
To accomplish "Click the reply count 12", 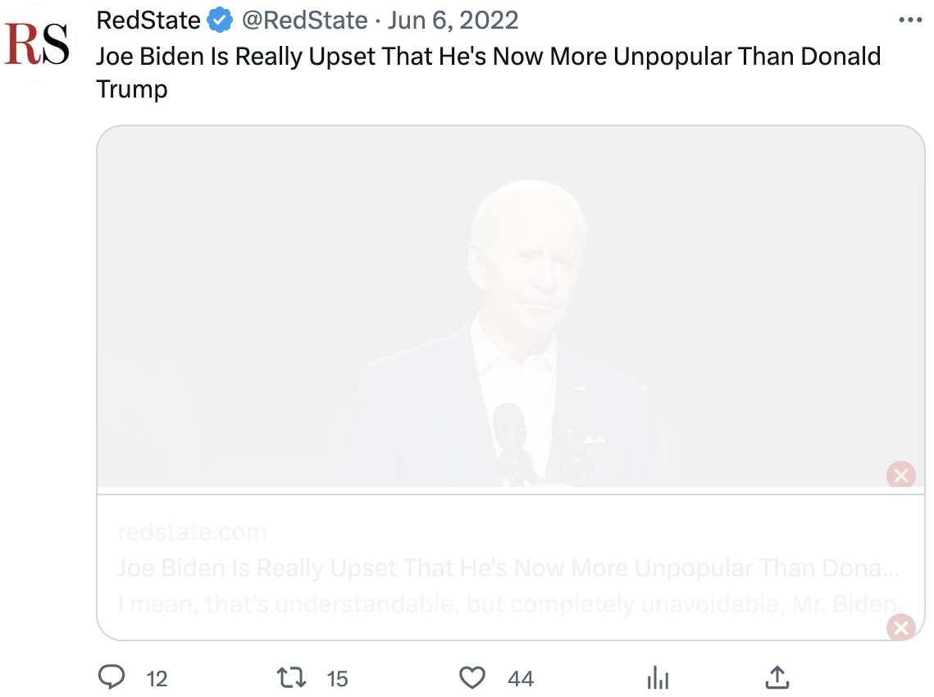I will 157,679.
